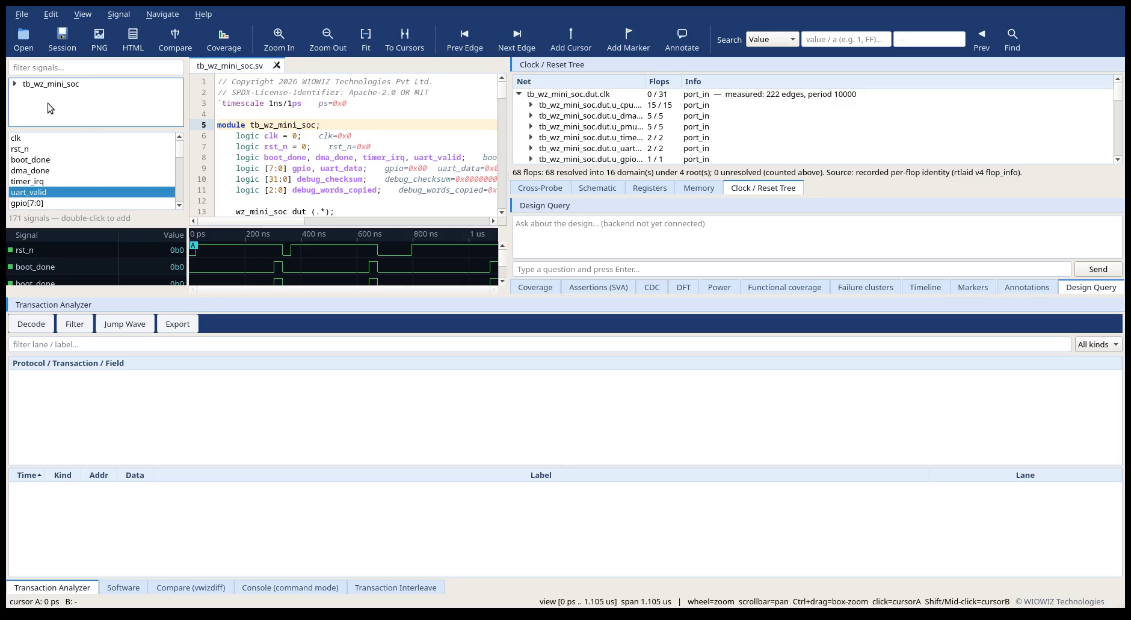This screenshot has height=620, width=1131.
Task: Select the dma_done signal in list
Action: tap(91, 170)
